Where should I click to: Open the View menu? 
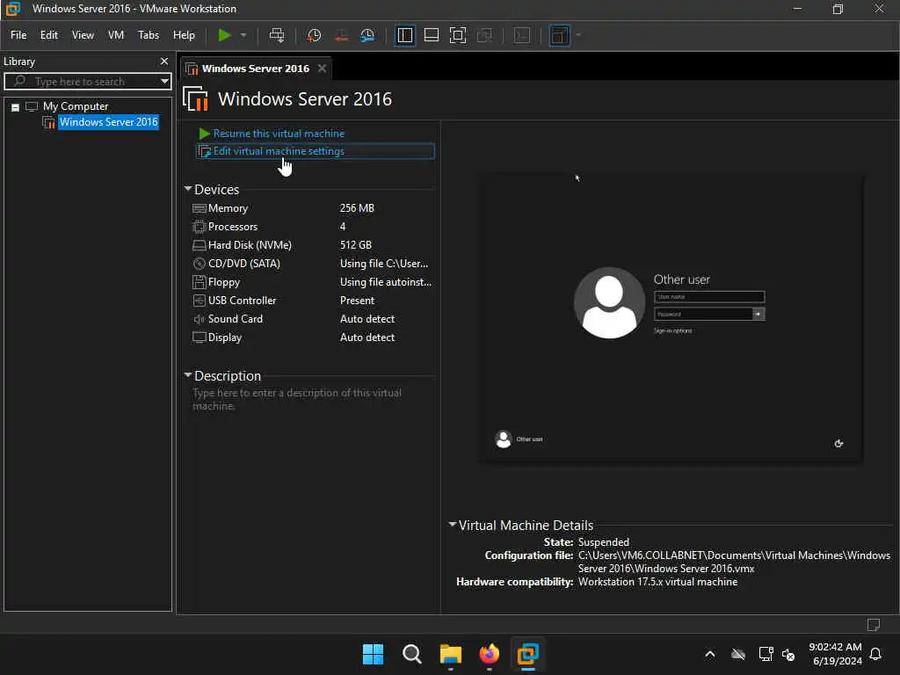(x=83, y=35)
